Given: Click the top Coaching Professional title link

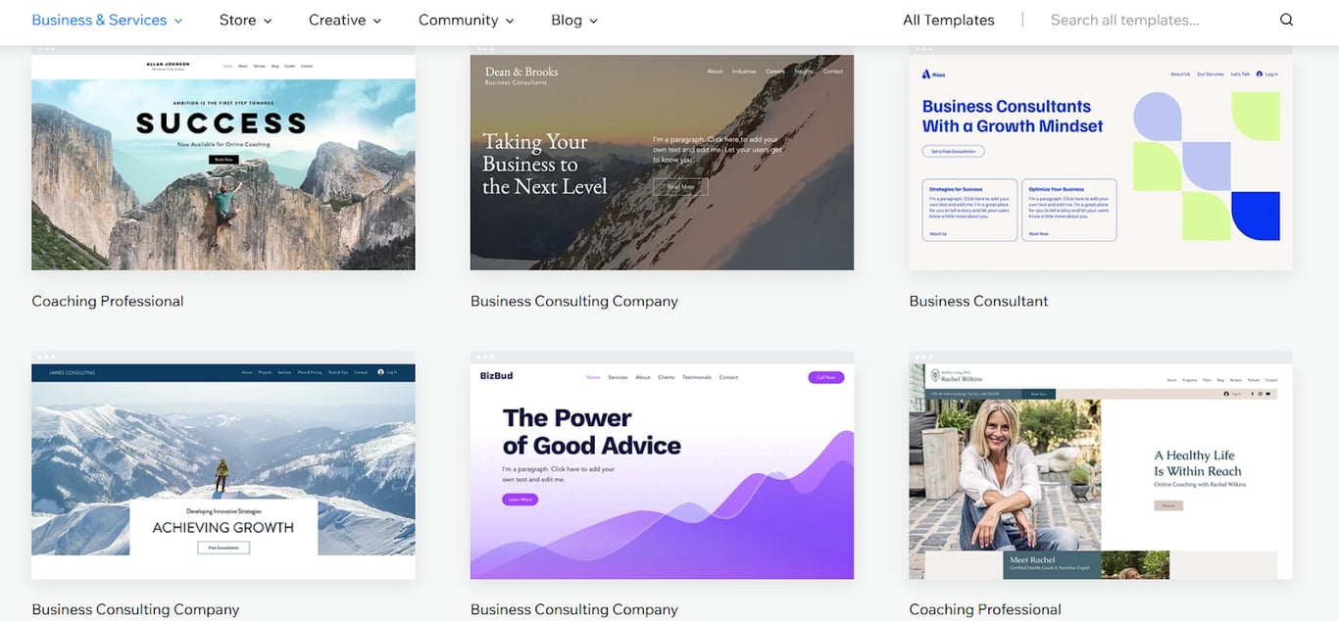Looking at the screenshot, I should (108, 301).
